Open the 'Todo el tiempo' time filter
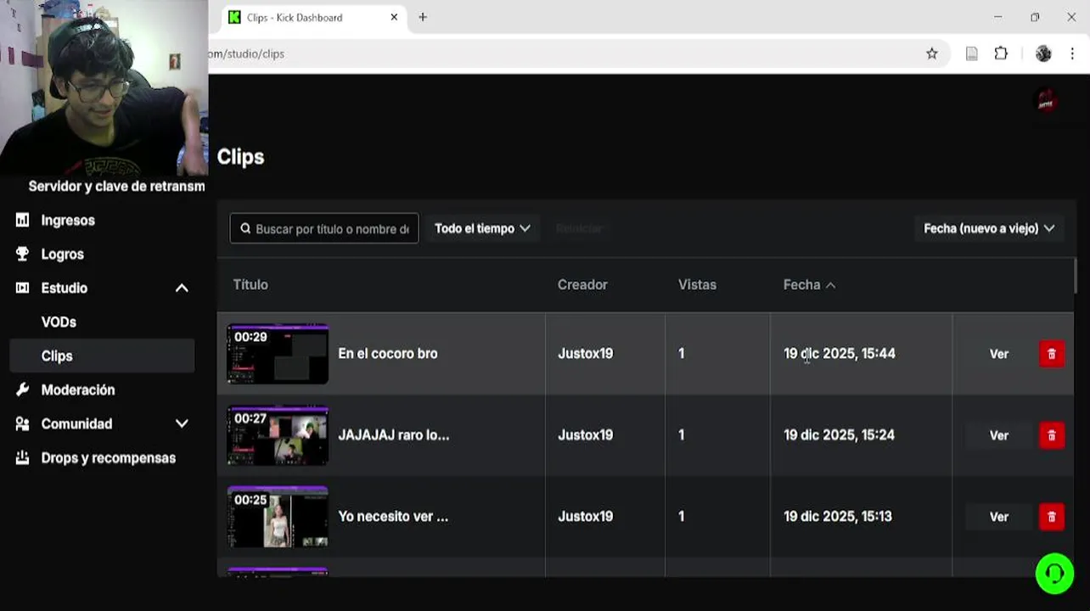 pos(482,228)
